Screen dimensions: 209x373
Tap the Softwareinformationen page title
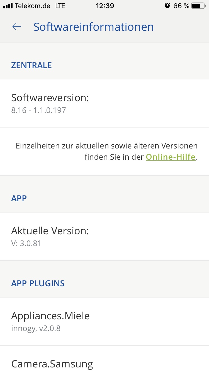[x=94, y=27]
